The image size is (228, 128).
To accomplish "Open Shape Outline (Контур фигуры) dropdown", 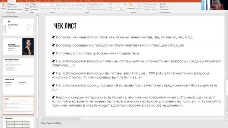I will coord(150,7).
